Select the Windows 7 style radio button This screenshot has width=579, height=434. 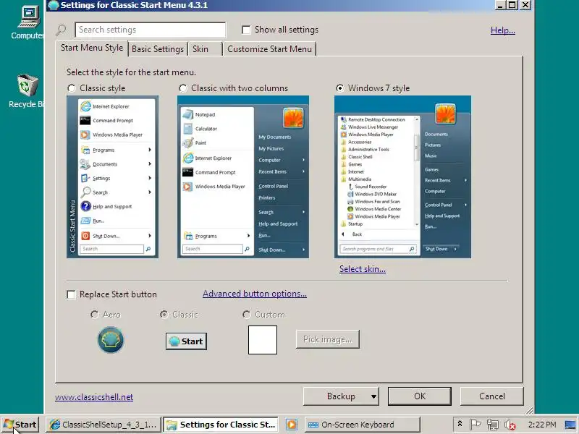coord(339,88)
